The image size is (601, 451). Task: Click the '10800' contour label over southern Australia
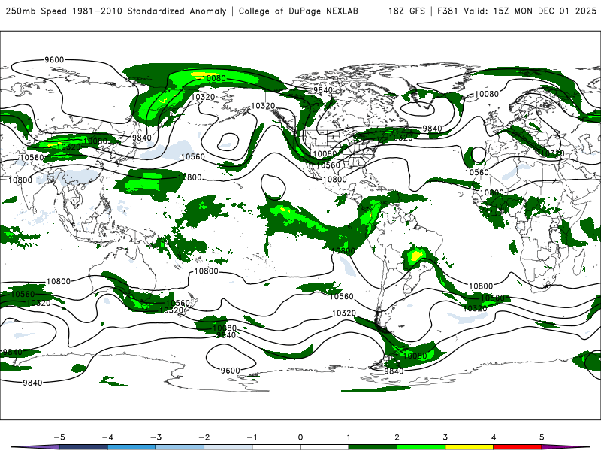[59, 281]
